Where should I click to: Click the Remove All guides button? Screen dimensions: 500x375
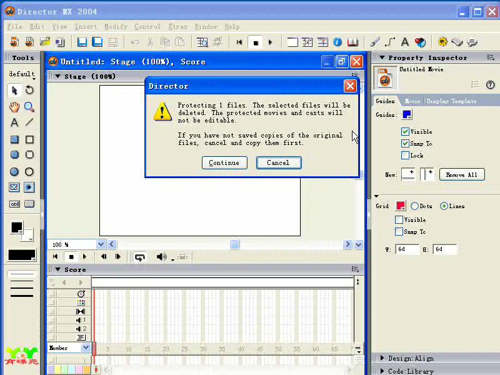(x=462, y=175)
